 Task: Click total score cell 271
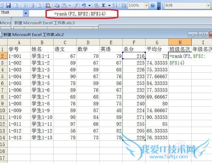134,117
